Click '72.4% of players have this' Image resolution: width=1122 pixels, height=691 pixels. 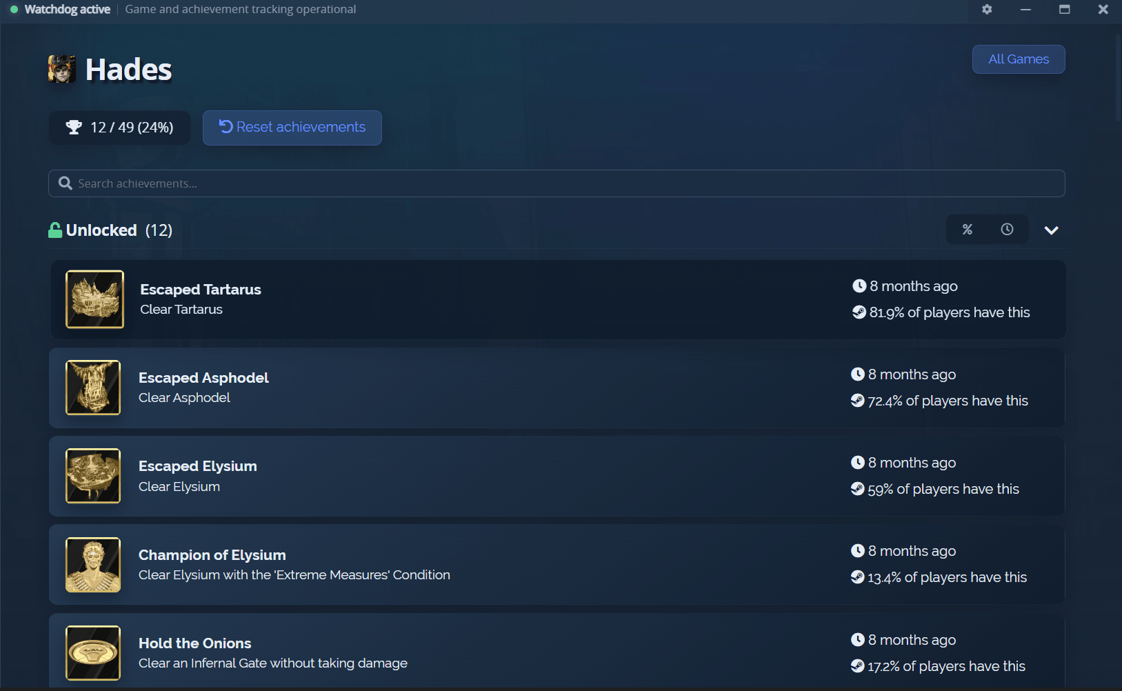click(x=948, y=401)
